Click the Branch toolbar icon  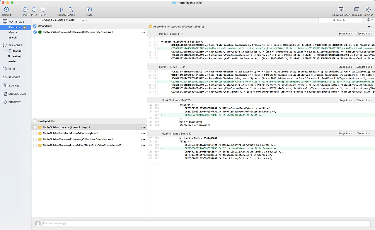tap(62, 10)
